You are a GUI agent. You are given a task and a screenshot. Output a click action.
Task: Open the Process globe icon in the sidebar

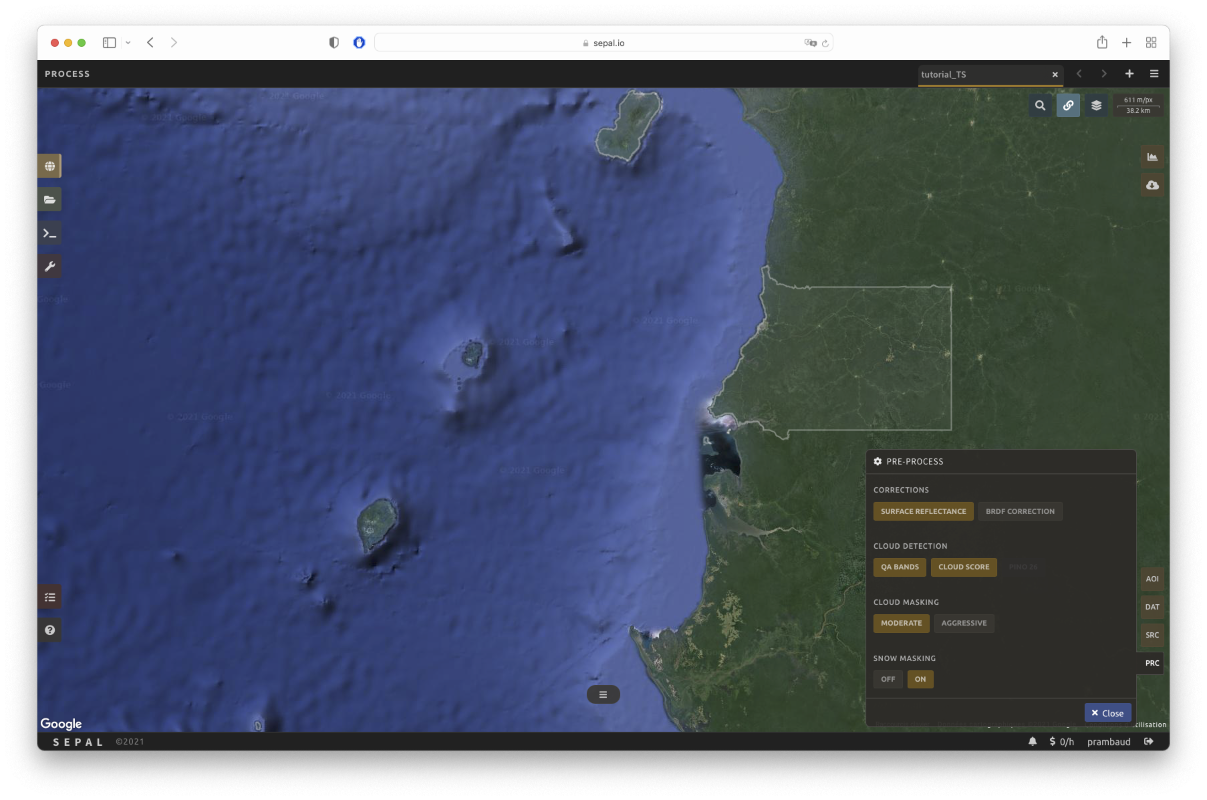49,166
